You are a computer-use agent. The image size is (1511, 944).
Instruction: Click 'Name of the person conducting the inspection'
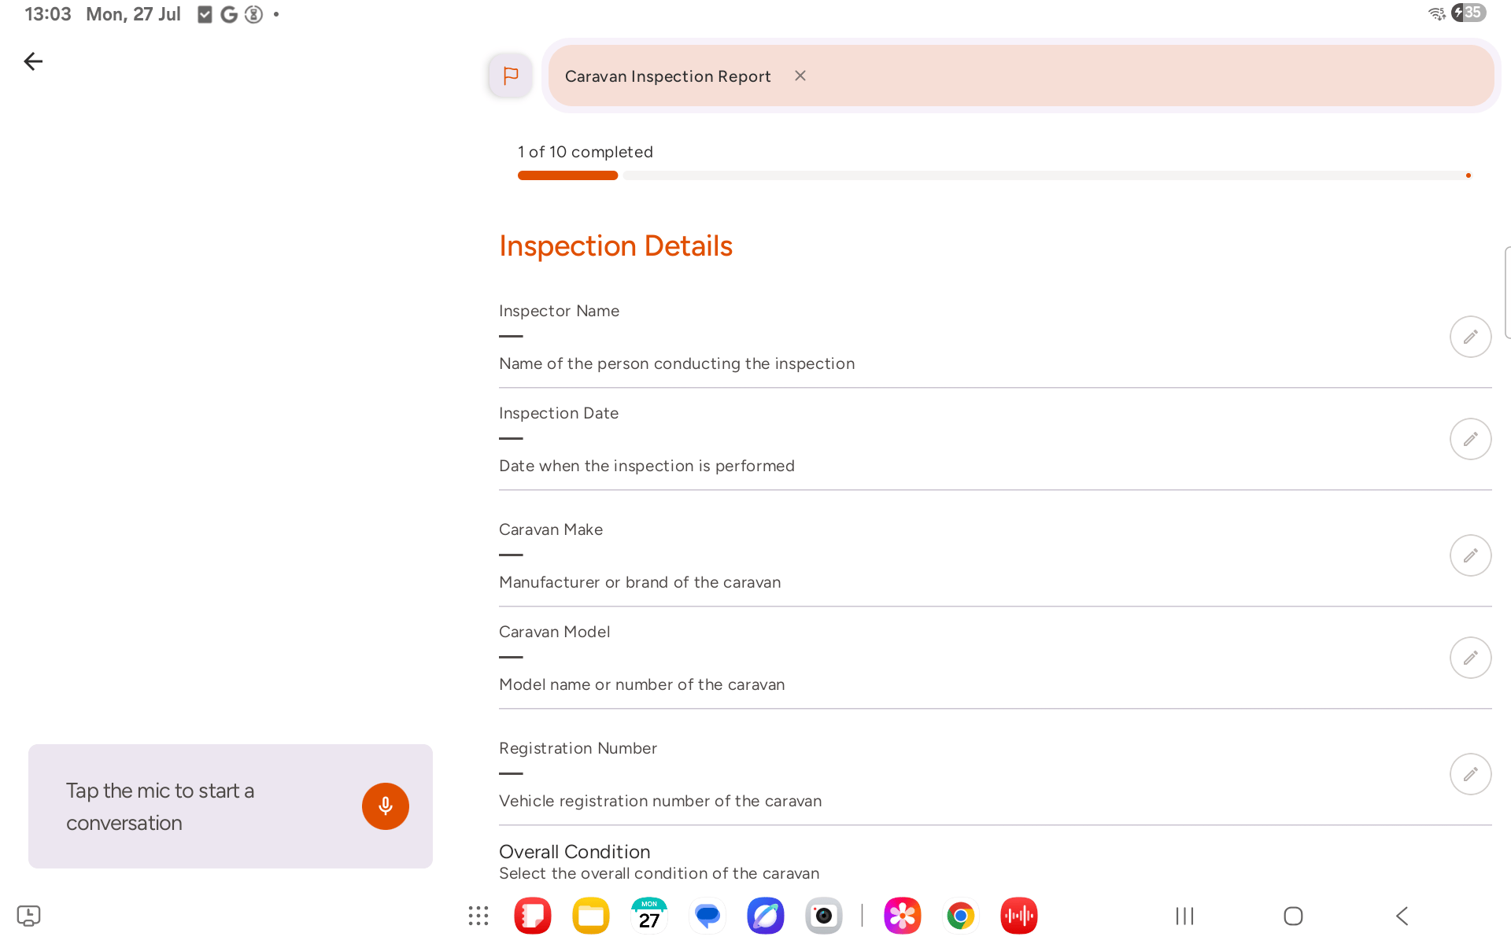677,363
